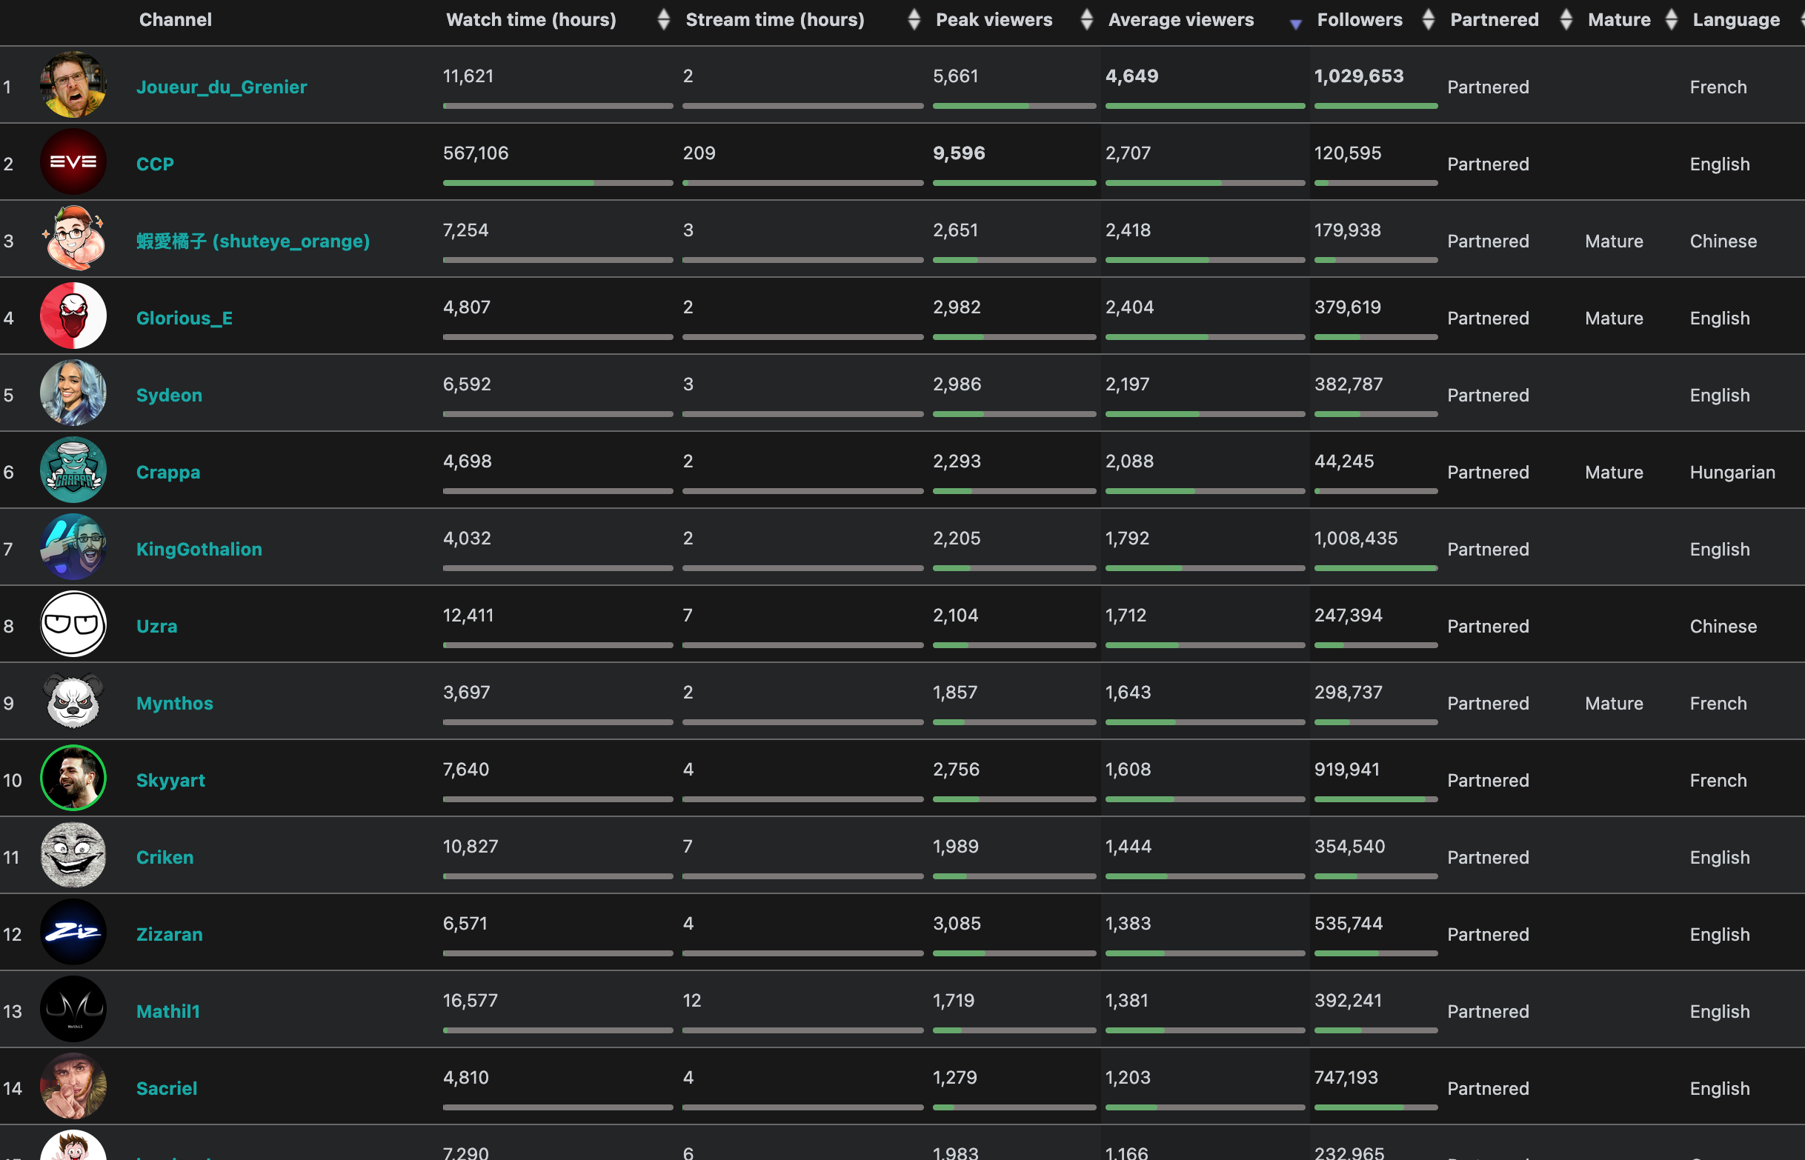Click Zizaran peak viewers 3,085 value

pos(957,924)
